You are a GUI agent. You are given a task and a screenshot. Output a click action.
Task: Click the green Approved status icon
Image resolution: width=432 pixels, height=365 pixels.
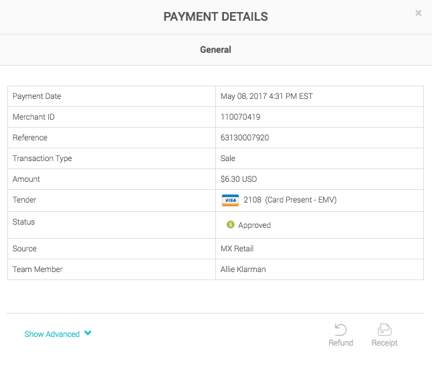coord(231,225)
